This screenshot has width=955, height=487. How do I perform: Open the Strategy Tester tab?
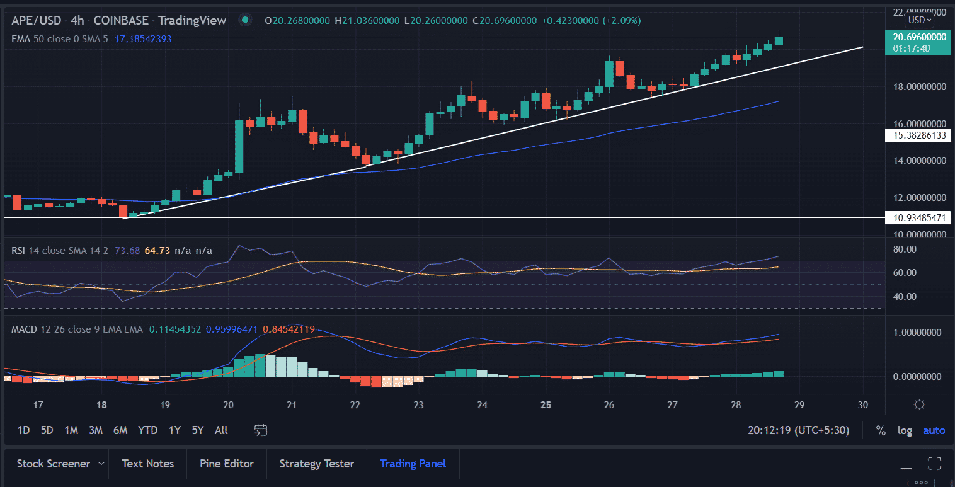click(x=316, y=464)
